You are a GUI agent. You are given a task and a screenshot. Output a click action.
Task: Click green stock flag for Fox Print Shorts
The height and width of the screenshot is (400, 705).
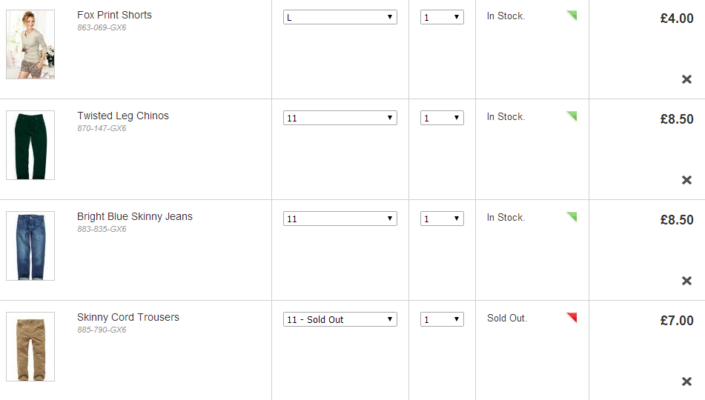tap(572, 16)
